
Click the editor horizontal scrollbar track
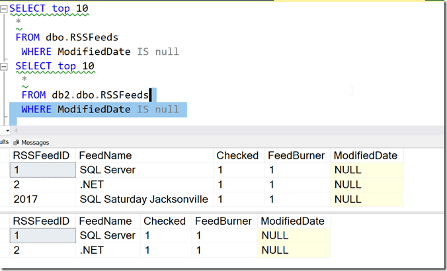(x=231, y=130)
